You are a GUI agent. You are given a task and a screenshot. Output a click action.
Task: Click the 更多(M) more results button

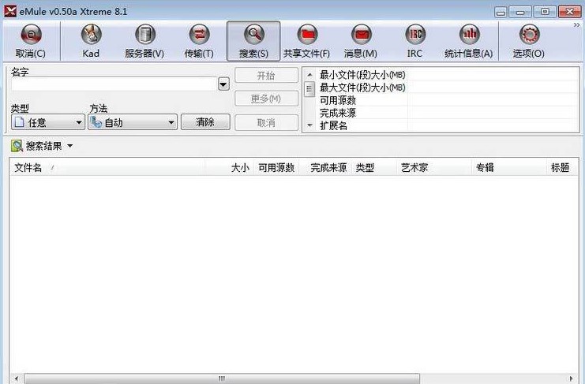(266, 99)
